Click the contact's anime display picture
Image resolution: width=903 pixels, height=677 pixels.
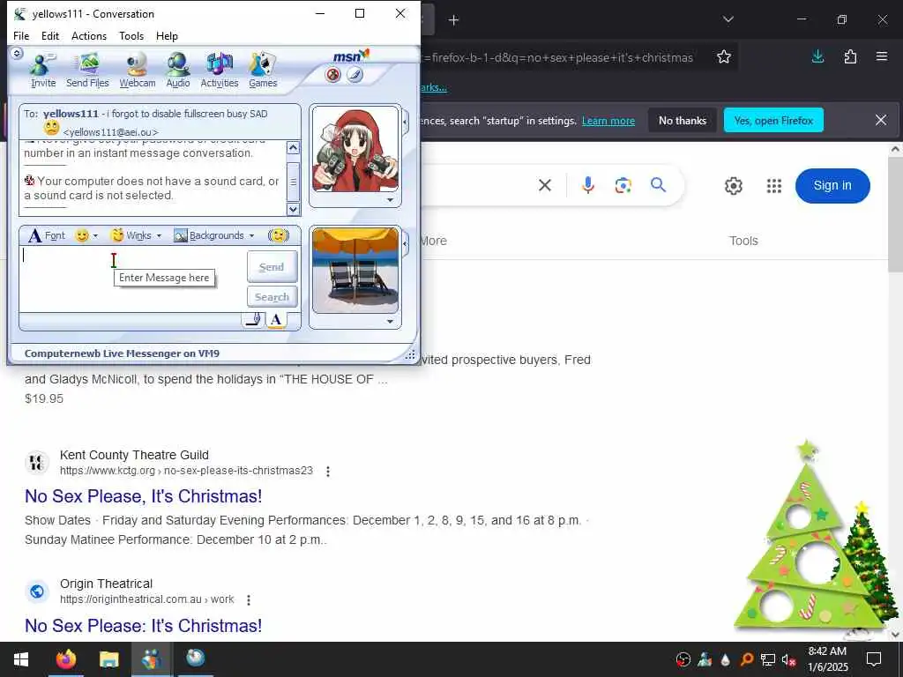(355, 150)
